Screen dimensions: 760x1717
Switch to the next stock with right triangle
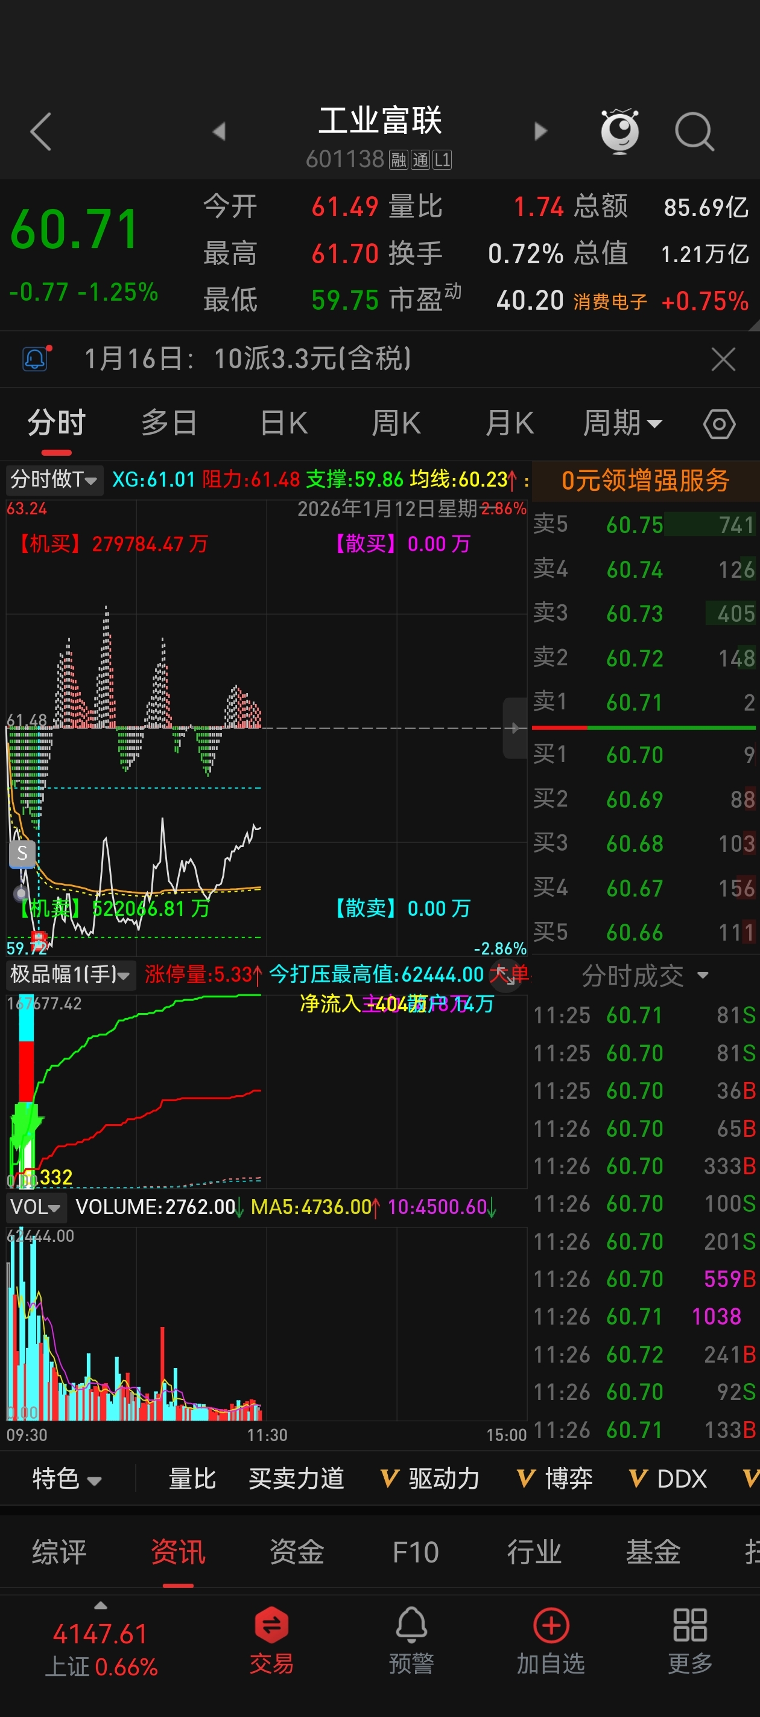coord(541,131)
